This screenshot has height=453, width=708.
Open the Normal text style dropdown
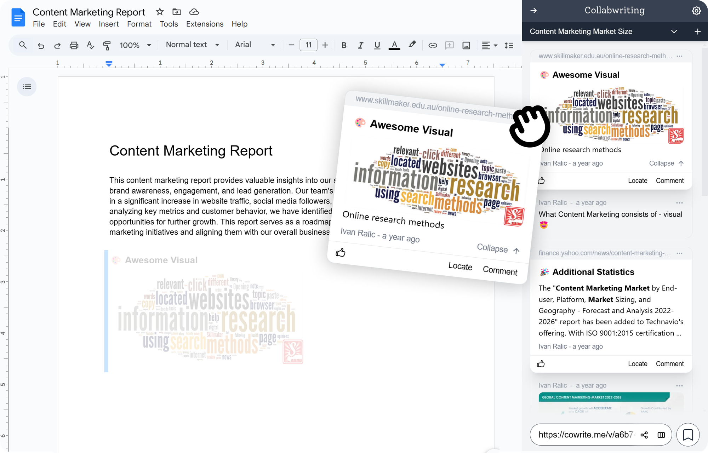click(x=193, y=45)
